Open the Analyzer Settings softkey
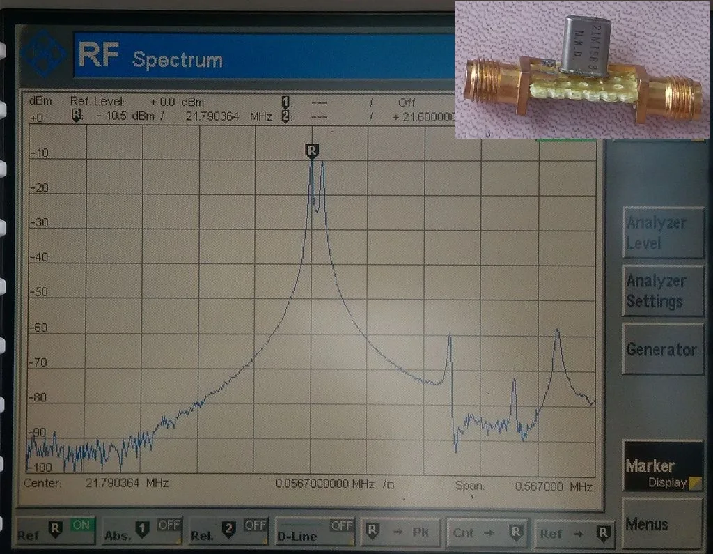 pyautogui.click(x=664, y=291)
